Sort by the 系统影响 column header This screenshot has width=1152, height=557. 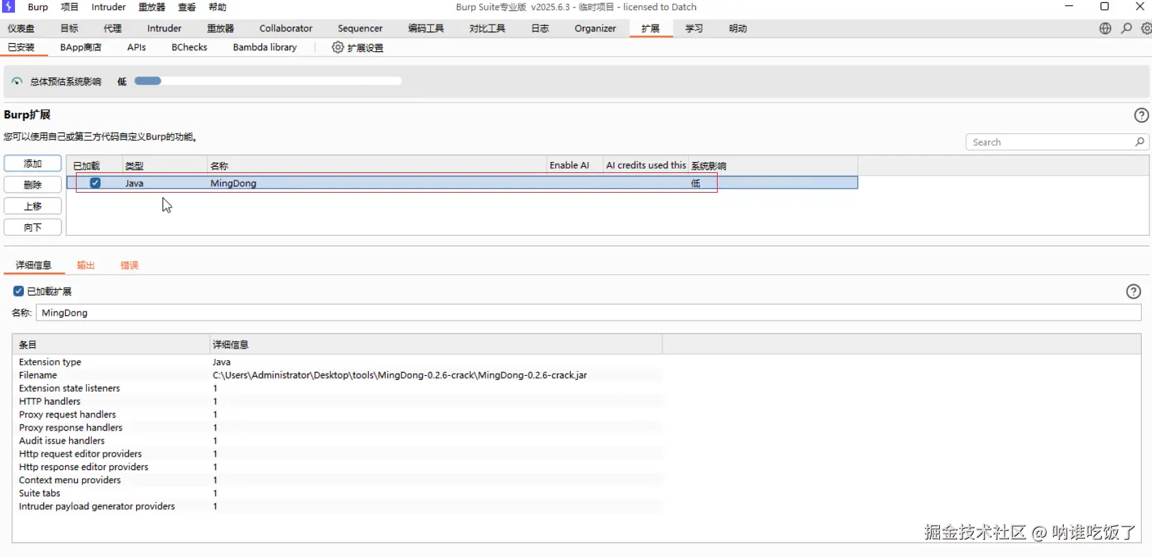click(773, 165)
